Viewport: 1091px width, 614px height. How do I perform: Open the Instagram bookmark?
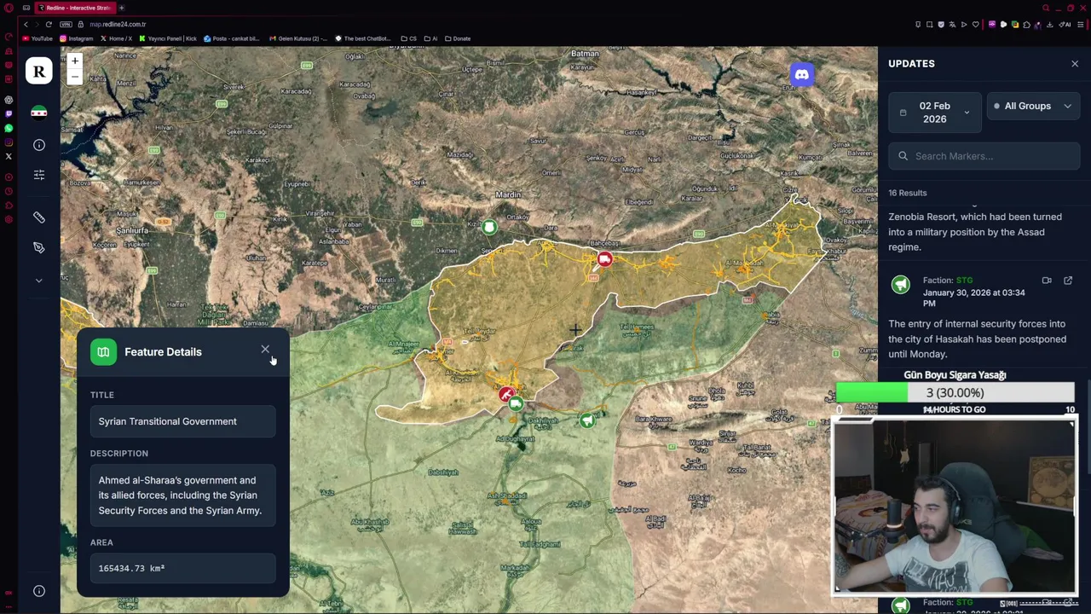[x=77, y=38]
